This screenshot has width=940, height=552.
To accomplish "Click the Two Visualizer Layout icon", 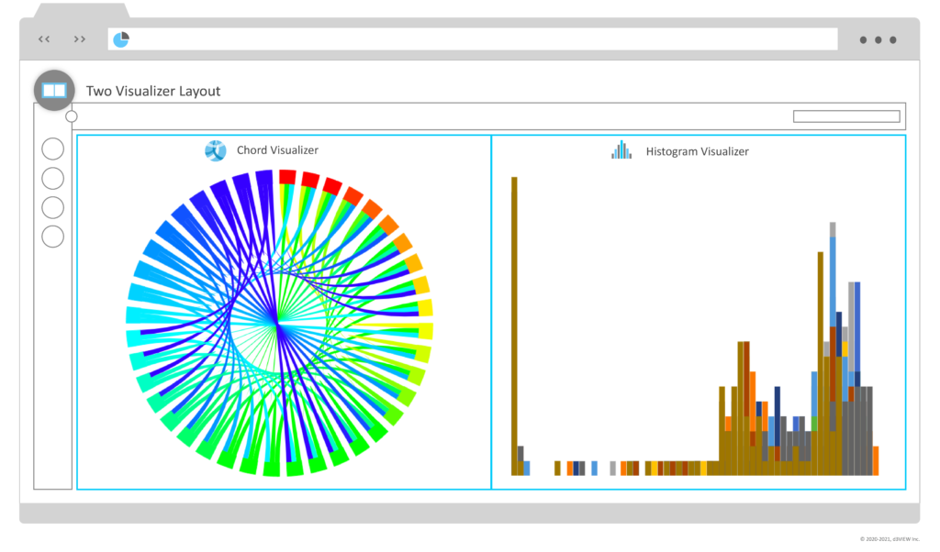I will point(54,91).
